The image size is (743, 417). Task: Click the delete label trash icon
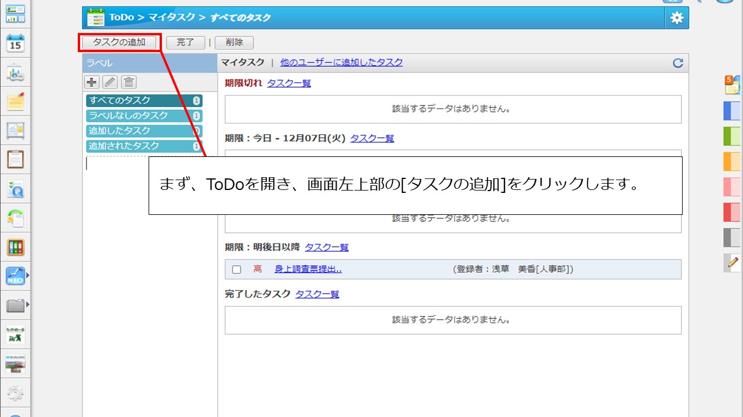[x=129, y=82]
